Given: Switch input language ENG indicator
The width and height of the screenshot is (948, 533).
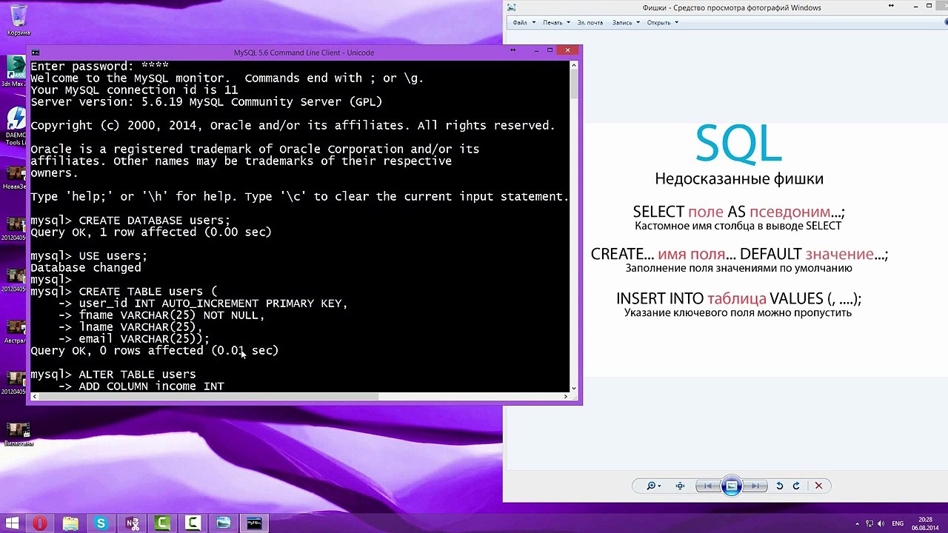Looking at the screenshot, I should click(x=898, y=523).
